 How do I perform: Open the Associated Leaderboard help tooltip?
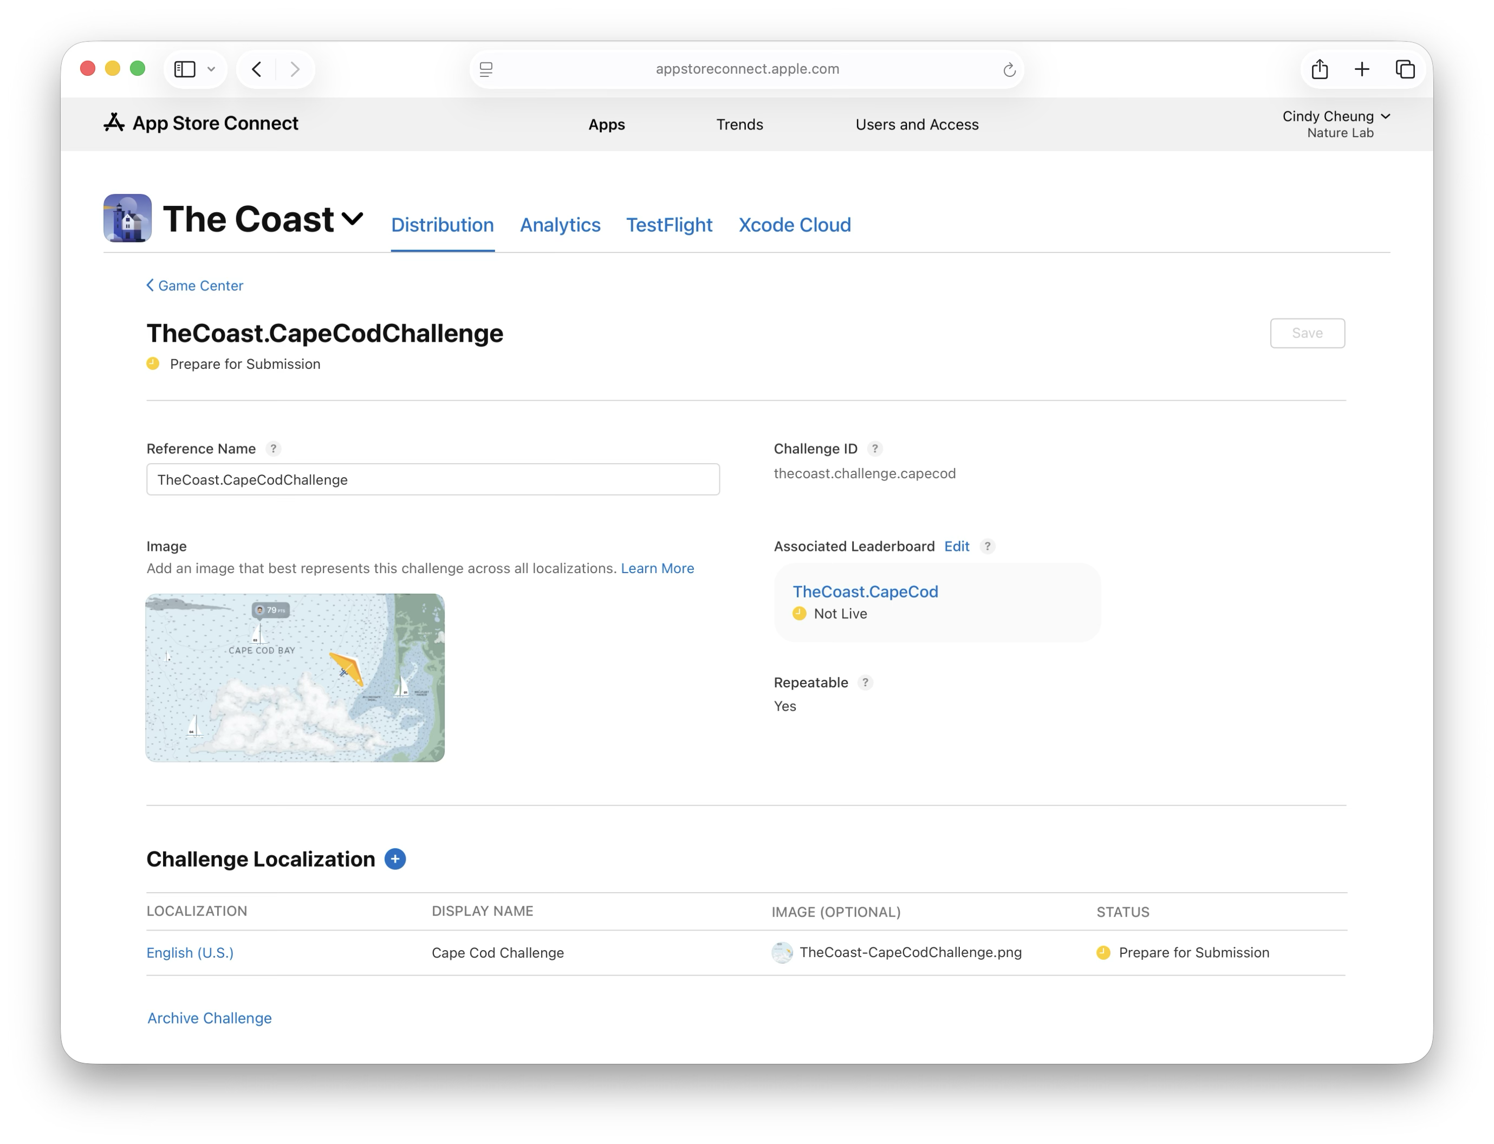[988, 546]
